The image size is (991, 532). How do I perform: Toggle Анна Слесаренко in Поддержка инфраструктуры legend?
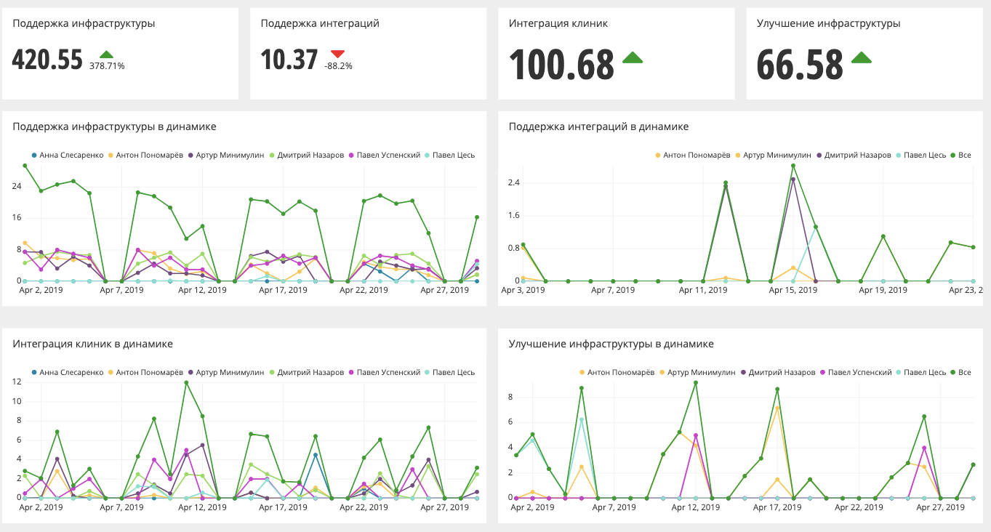pyautogui.click(x=68, y=155)
